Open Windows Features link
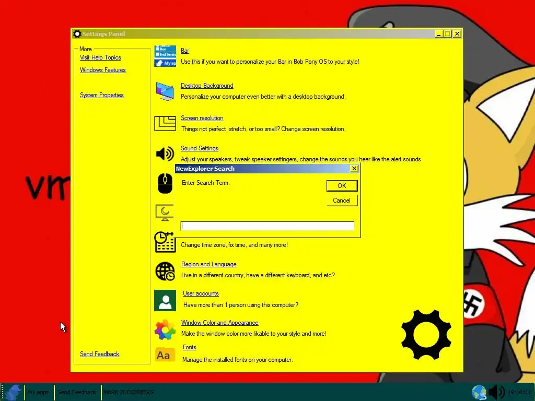This screenshot has height=401, width=535. (x=103, y=70)
